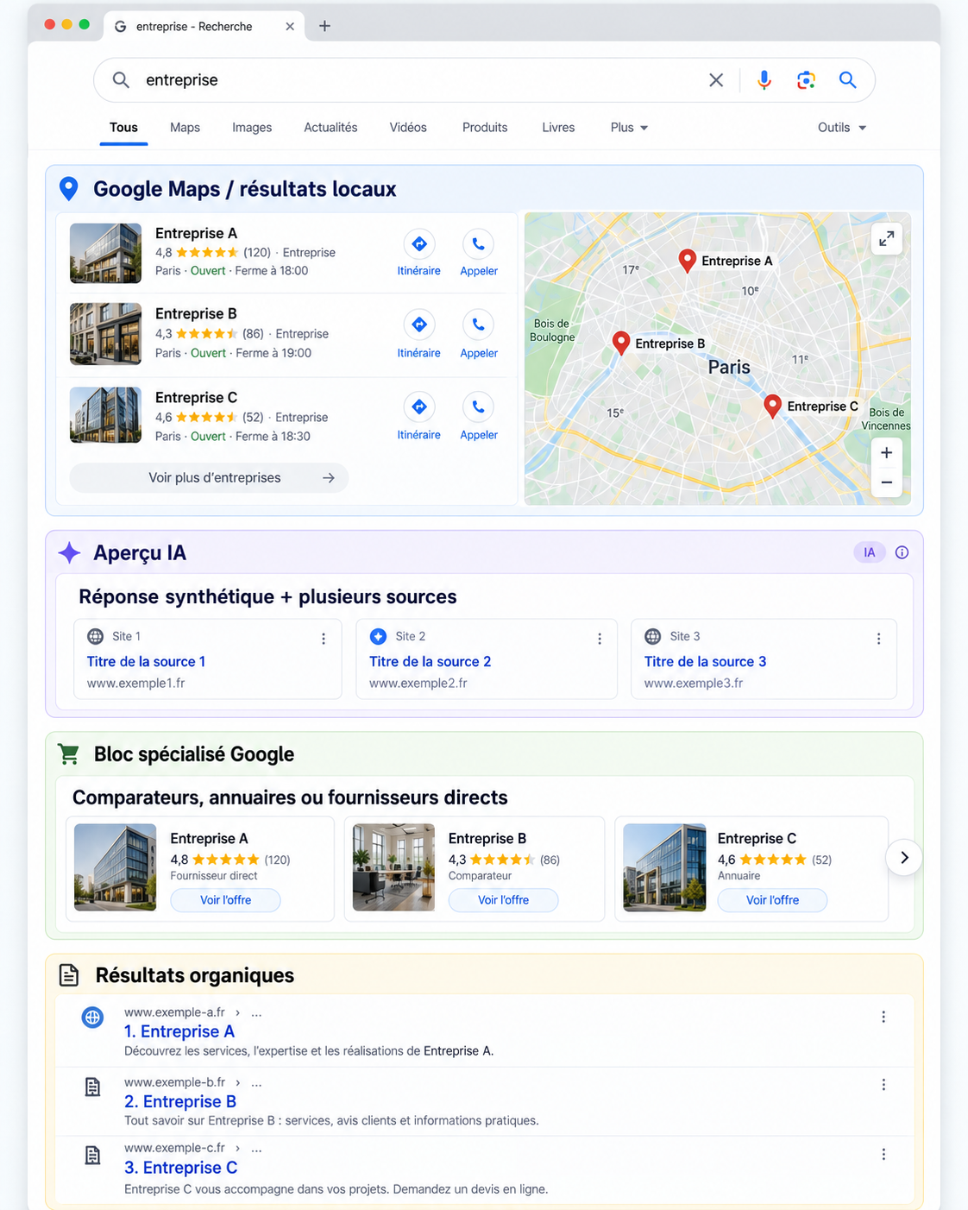Click Entreprise C name in local results
The height and width of the screenshot is (1210, 968).
[x=196, y=398]
